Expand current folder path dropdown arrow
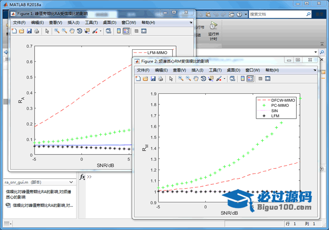 tap(316, 52)
